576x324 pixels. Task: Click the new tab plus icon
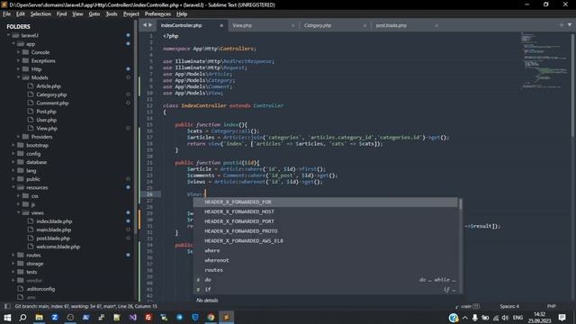[562, 25]
